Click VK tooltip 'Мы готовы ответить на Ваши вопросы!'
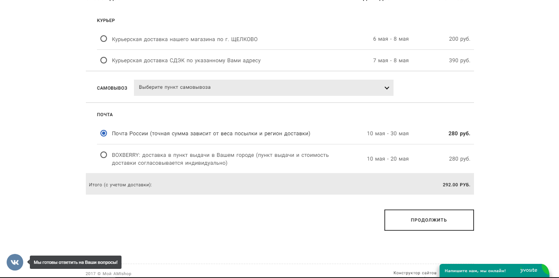559x278 pixels. click(75, 262)
